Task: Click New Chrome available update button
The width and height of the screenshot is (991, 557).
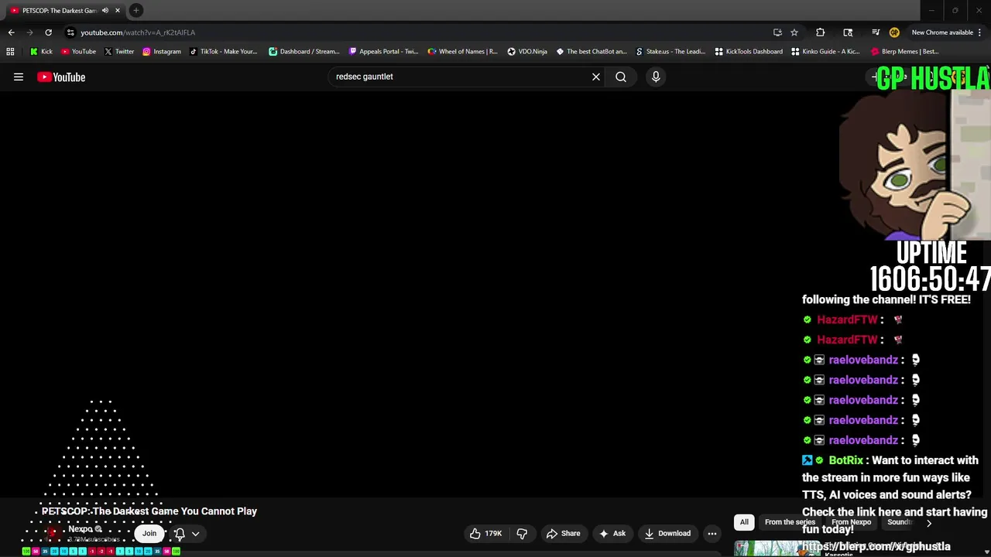Action: 942,32
